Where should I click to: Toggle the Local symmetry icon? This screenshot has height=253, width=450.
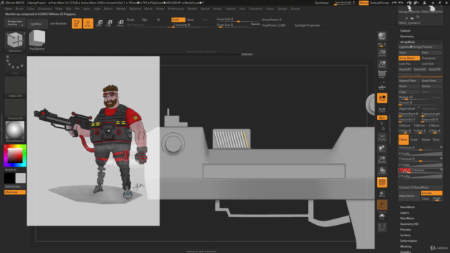(382, 98)
